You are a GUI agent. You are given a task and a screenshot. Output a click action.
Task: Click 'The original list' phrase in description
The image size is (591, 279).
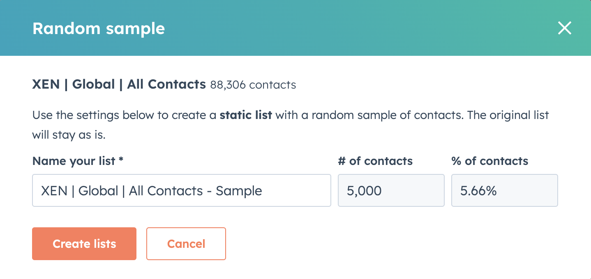click(508, 115)
